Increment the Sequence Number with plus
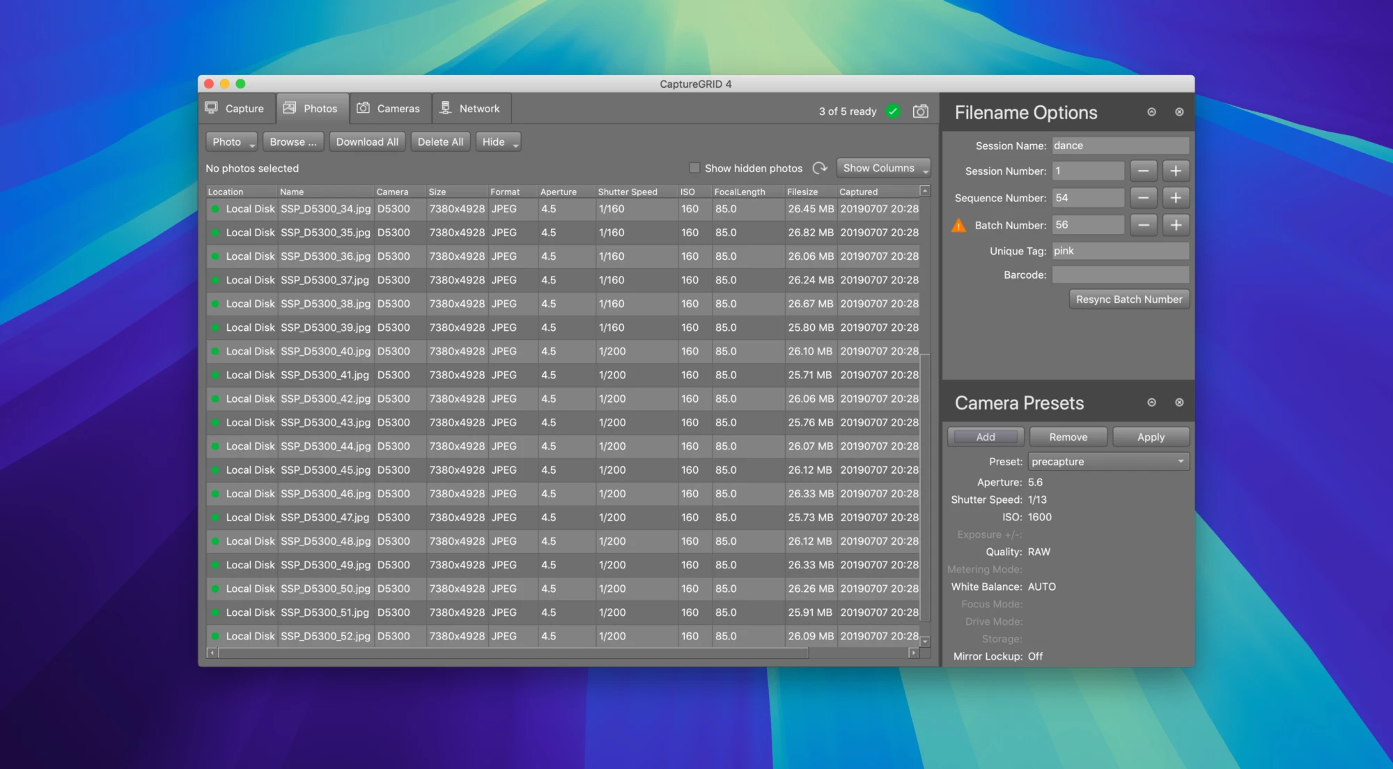This screenshot has height=769, width=1393. coord(1175,198)
